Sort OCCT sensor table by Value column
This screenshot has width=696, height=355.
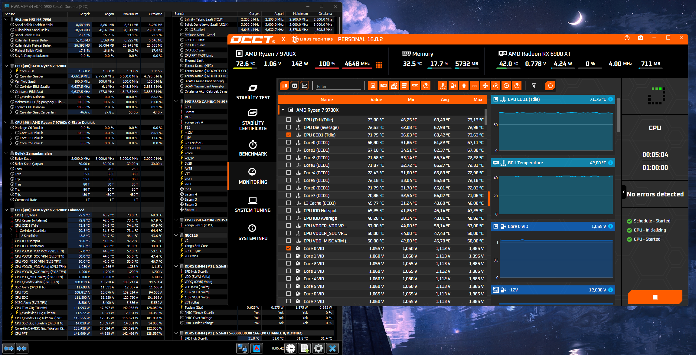point(376,100)
